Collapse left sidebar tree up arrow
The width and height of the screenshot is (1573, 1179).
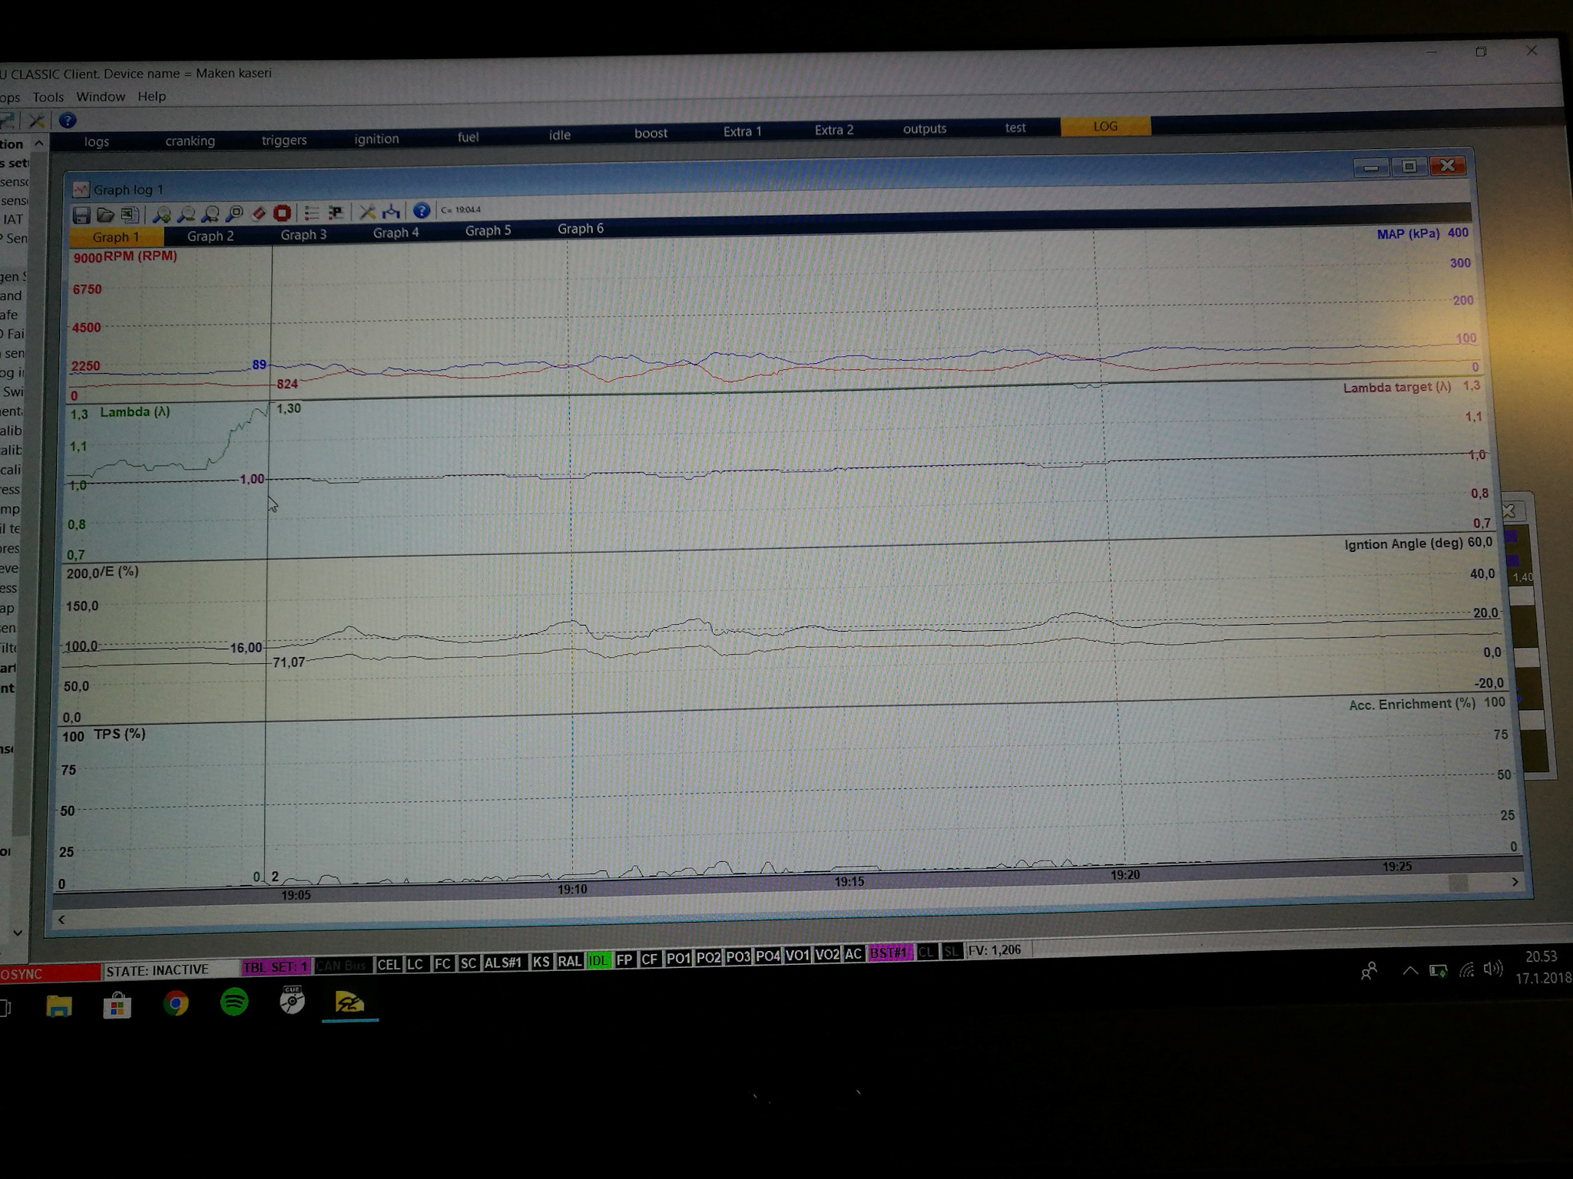click(x=39, y=144)
